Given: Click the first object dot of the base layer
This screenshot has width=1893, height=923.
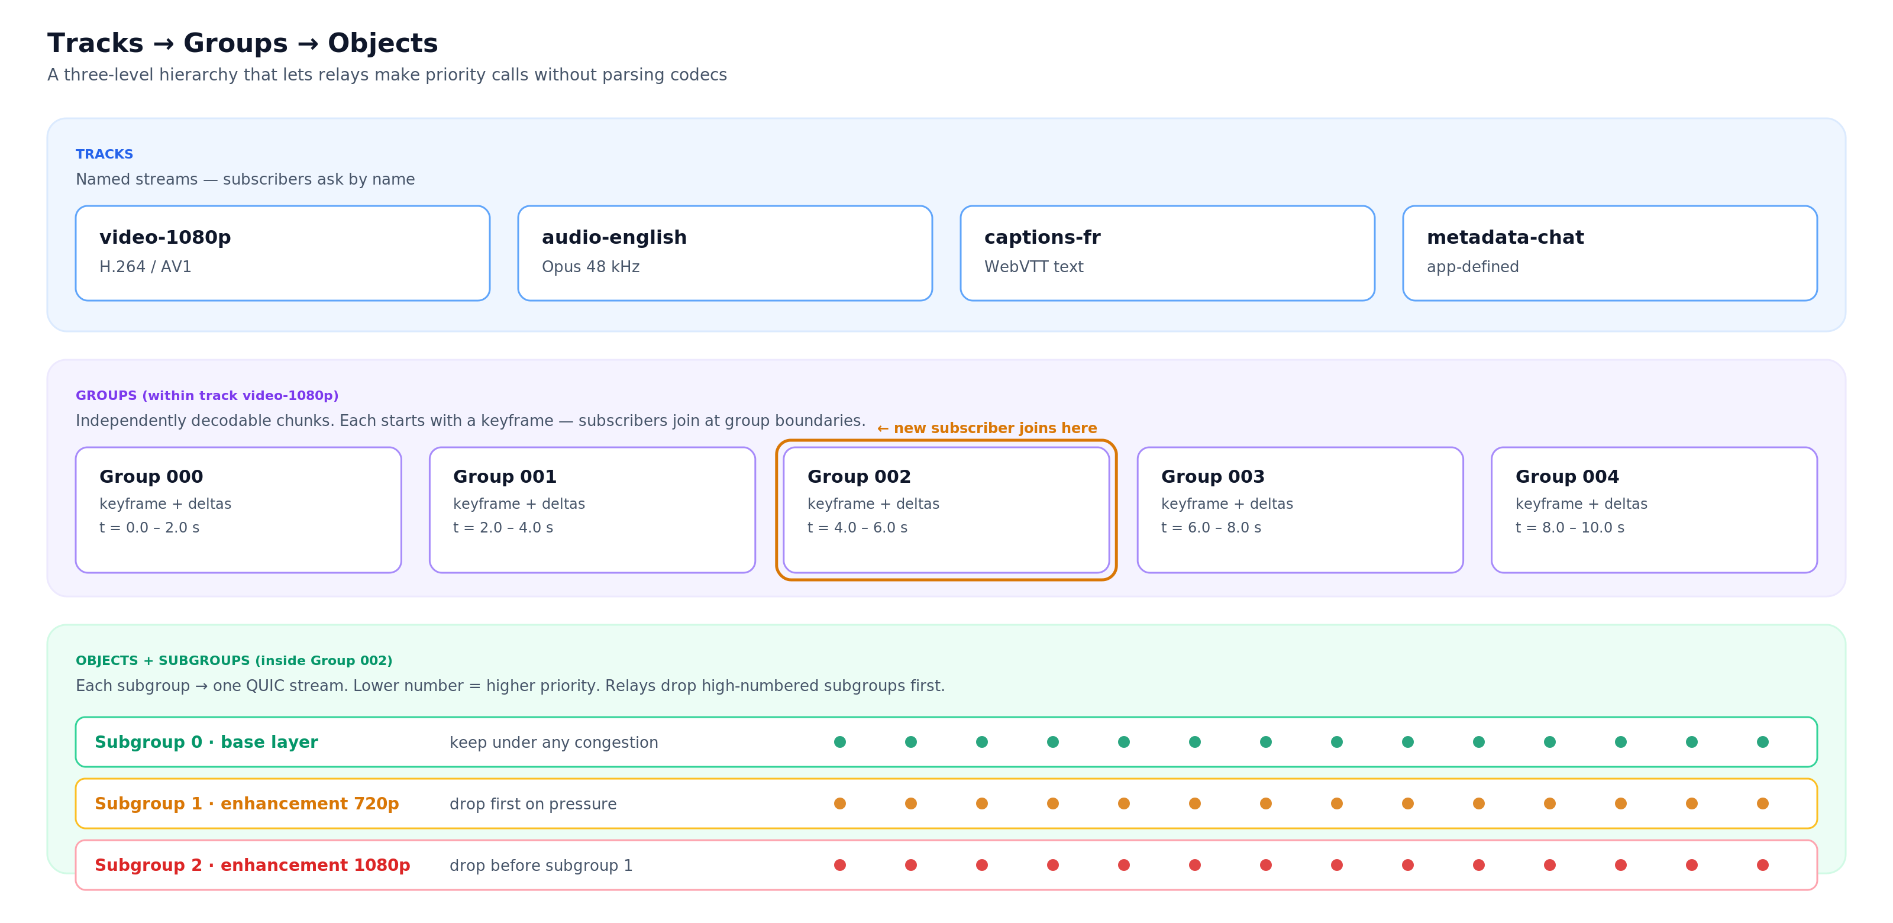Looking at the screenshot, I should click(x=839, y=742).
